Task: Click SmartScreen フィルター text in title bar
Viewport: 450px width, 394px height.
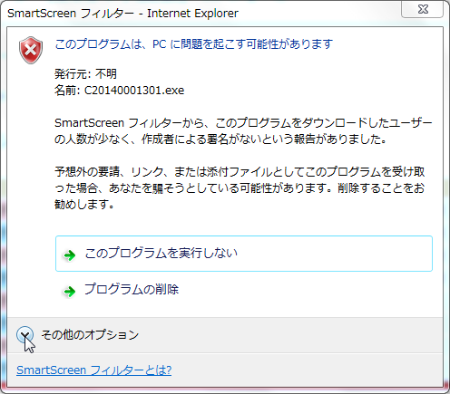Action: [x=71, y=14]
